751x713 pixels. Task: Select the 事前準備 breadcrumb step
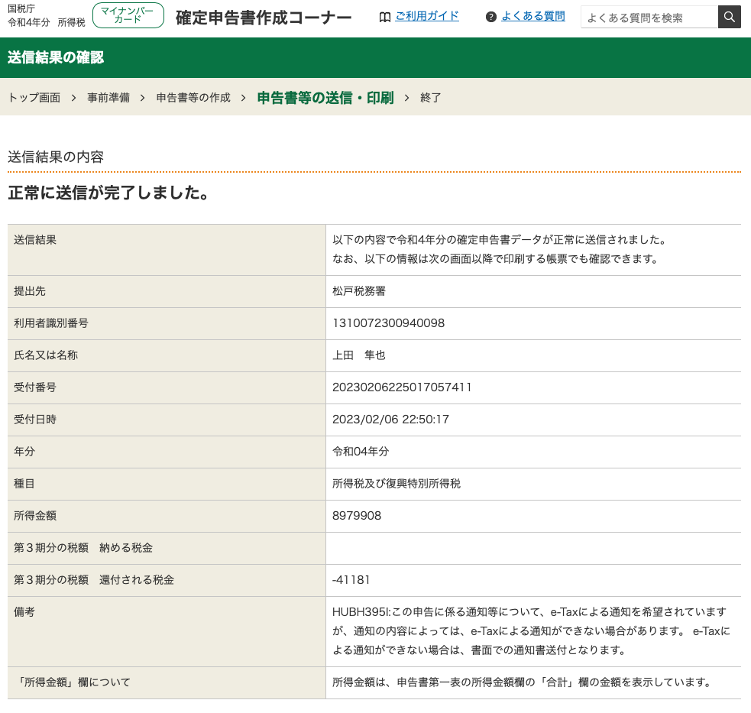108,98
